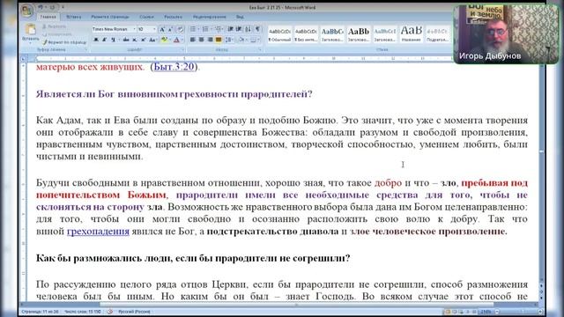
Task: Click the zoom slider in status bar
Action: (519, 312)
